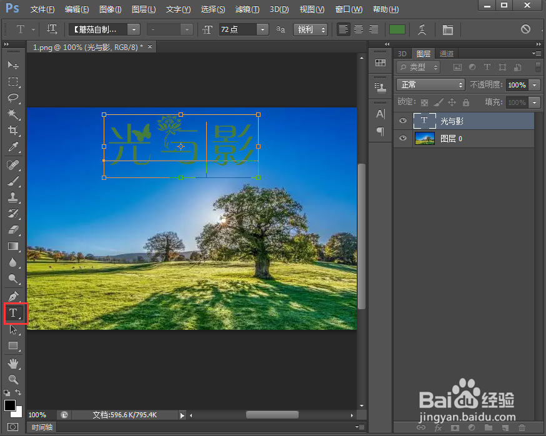Select the Horizontal Type tool
Screen dimensions: 546x436
click(13, 313)
